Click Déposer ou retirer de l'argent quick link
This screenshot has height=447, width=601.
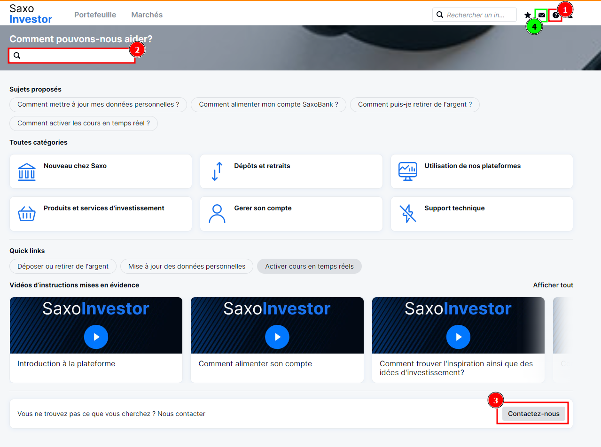click(x=63, y=266)
